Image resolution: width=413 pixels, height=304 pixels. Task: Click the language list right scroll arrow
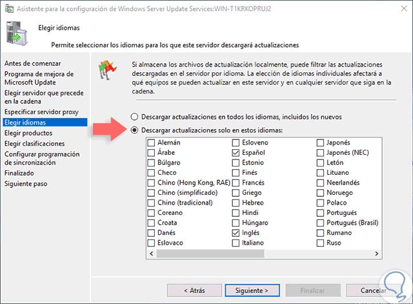point(377,254)
